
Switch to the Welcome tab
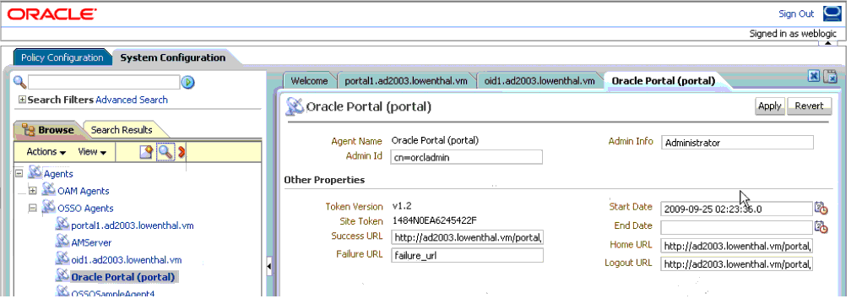(x=309, y=81)
